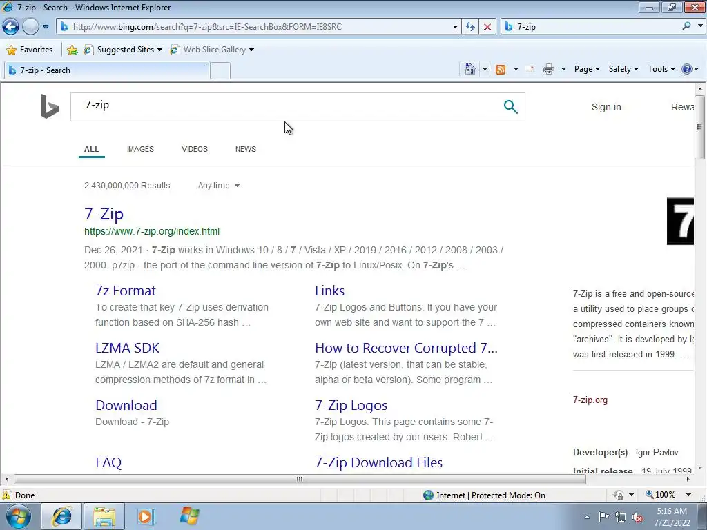Click the 7-zip.org link in sidebar
This screenshot has width=707, height=530.
click(x=590, y=400)
